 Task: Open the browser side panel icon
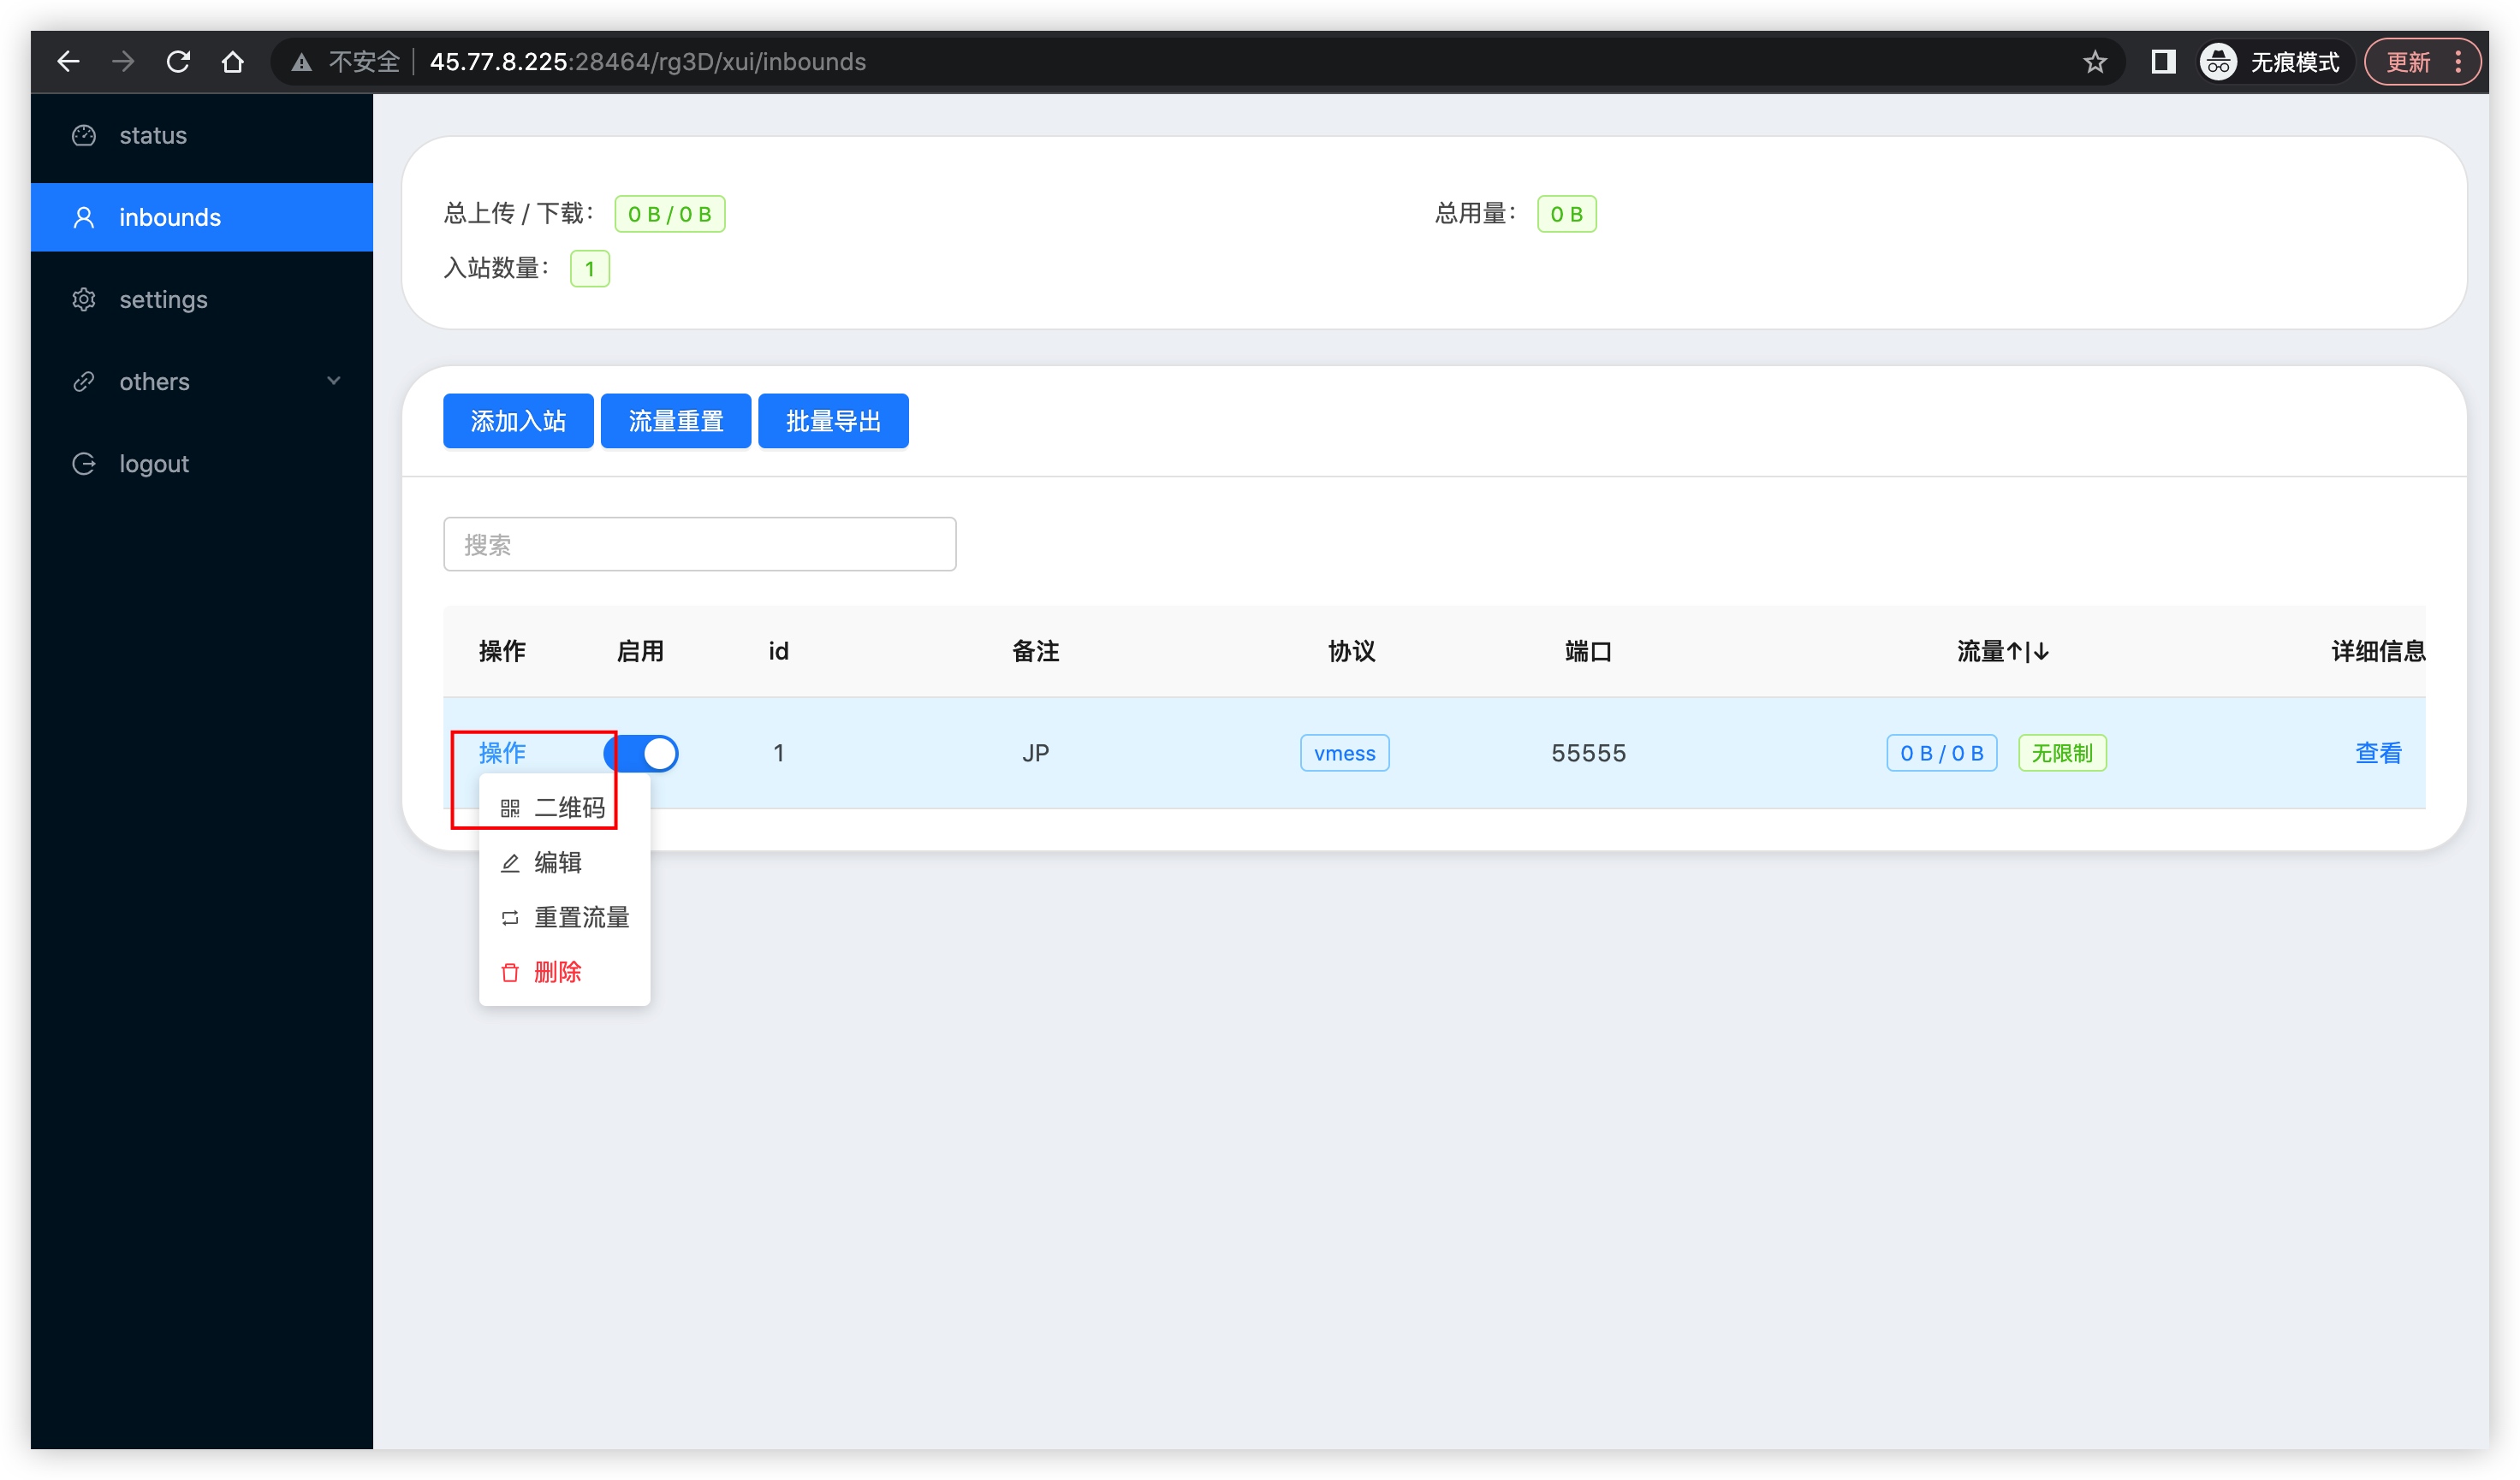click(2163, 62)
